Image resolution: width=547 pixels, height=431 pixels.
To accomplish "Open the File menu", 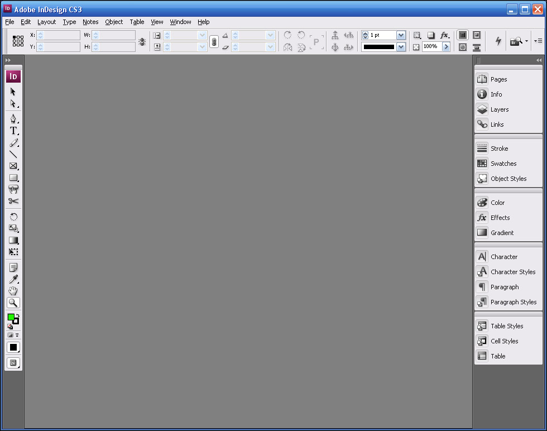I will (10, 22).
